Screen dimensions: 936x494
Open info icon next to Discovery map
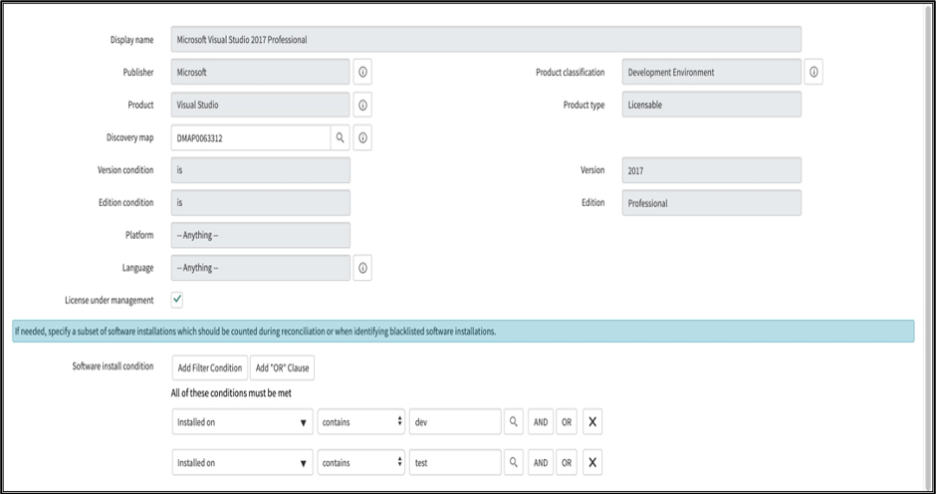(x=362, y=138)
